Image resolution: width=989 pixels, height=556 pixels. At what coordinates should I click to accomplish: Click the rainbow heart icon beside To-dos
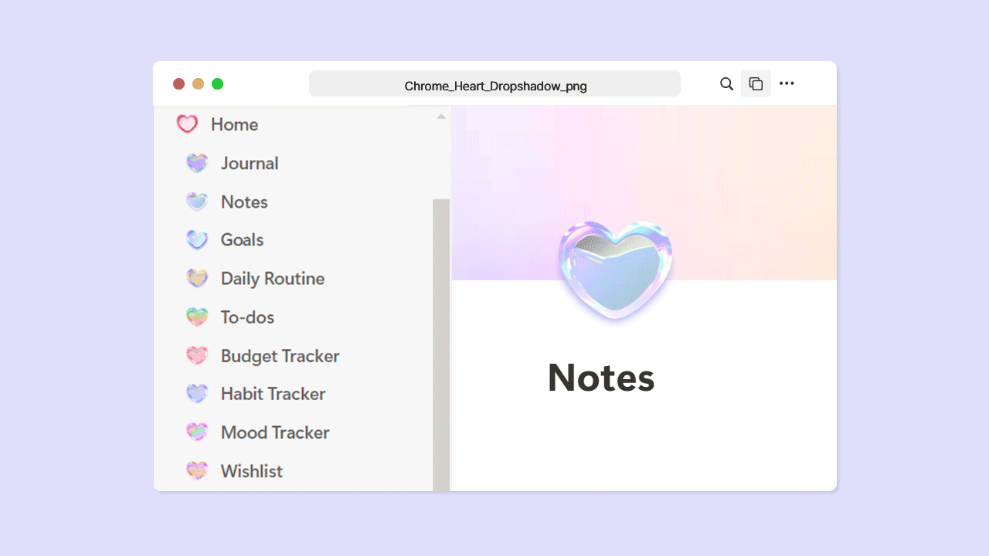(197, 317)
